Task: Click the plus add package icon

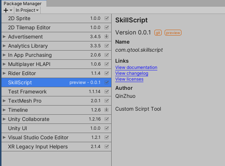Action: (6, 10)
